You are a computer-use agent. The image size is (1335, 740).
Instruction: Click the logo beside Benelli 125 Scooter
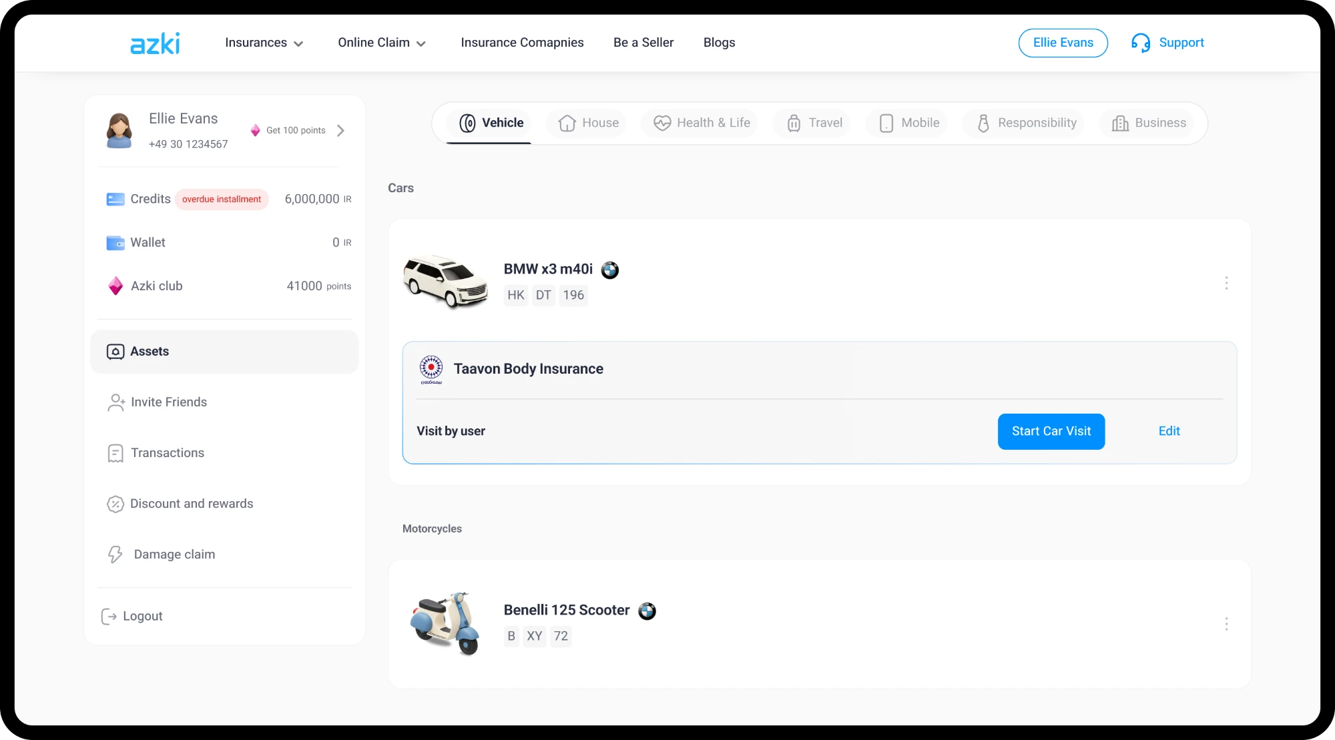pyautogui.click(x=647, y=611)
